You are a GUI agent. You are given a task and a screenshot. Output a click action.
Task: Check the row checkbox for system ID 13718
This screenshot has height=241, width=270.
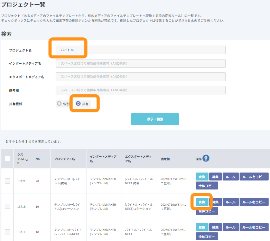point(7,206)
